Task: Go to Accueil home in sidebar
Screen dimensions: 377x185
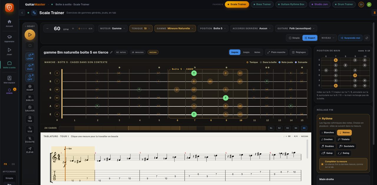Action: click(x=9, y=23)
